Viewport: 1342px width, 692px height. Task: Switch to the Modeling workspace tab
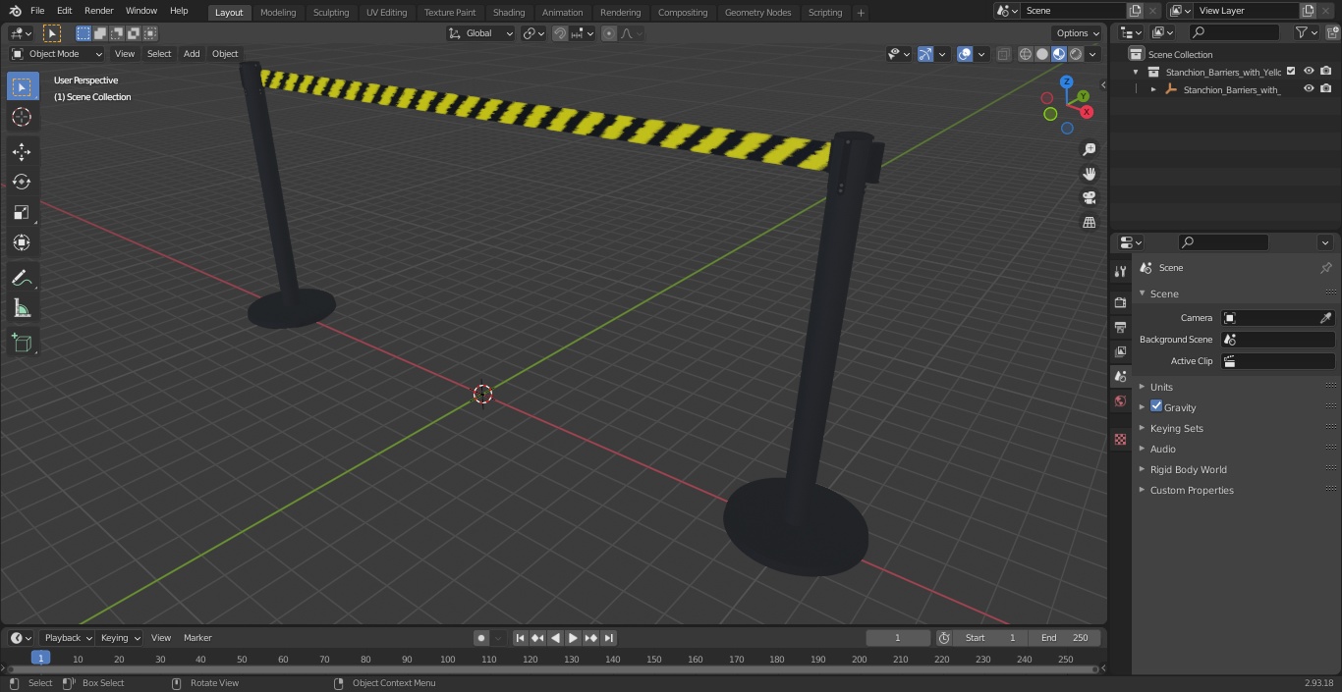tap(278, 13)
